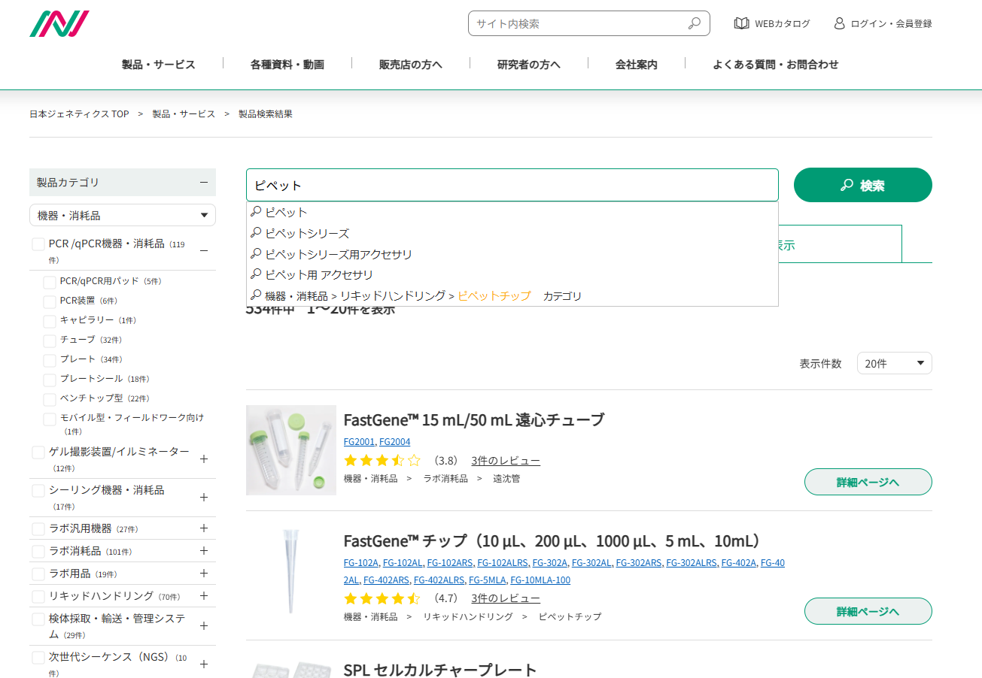Click the Nippon Genetics logo
The height and width of the screenshot is (678, 982).
pos(59,23)
